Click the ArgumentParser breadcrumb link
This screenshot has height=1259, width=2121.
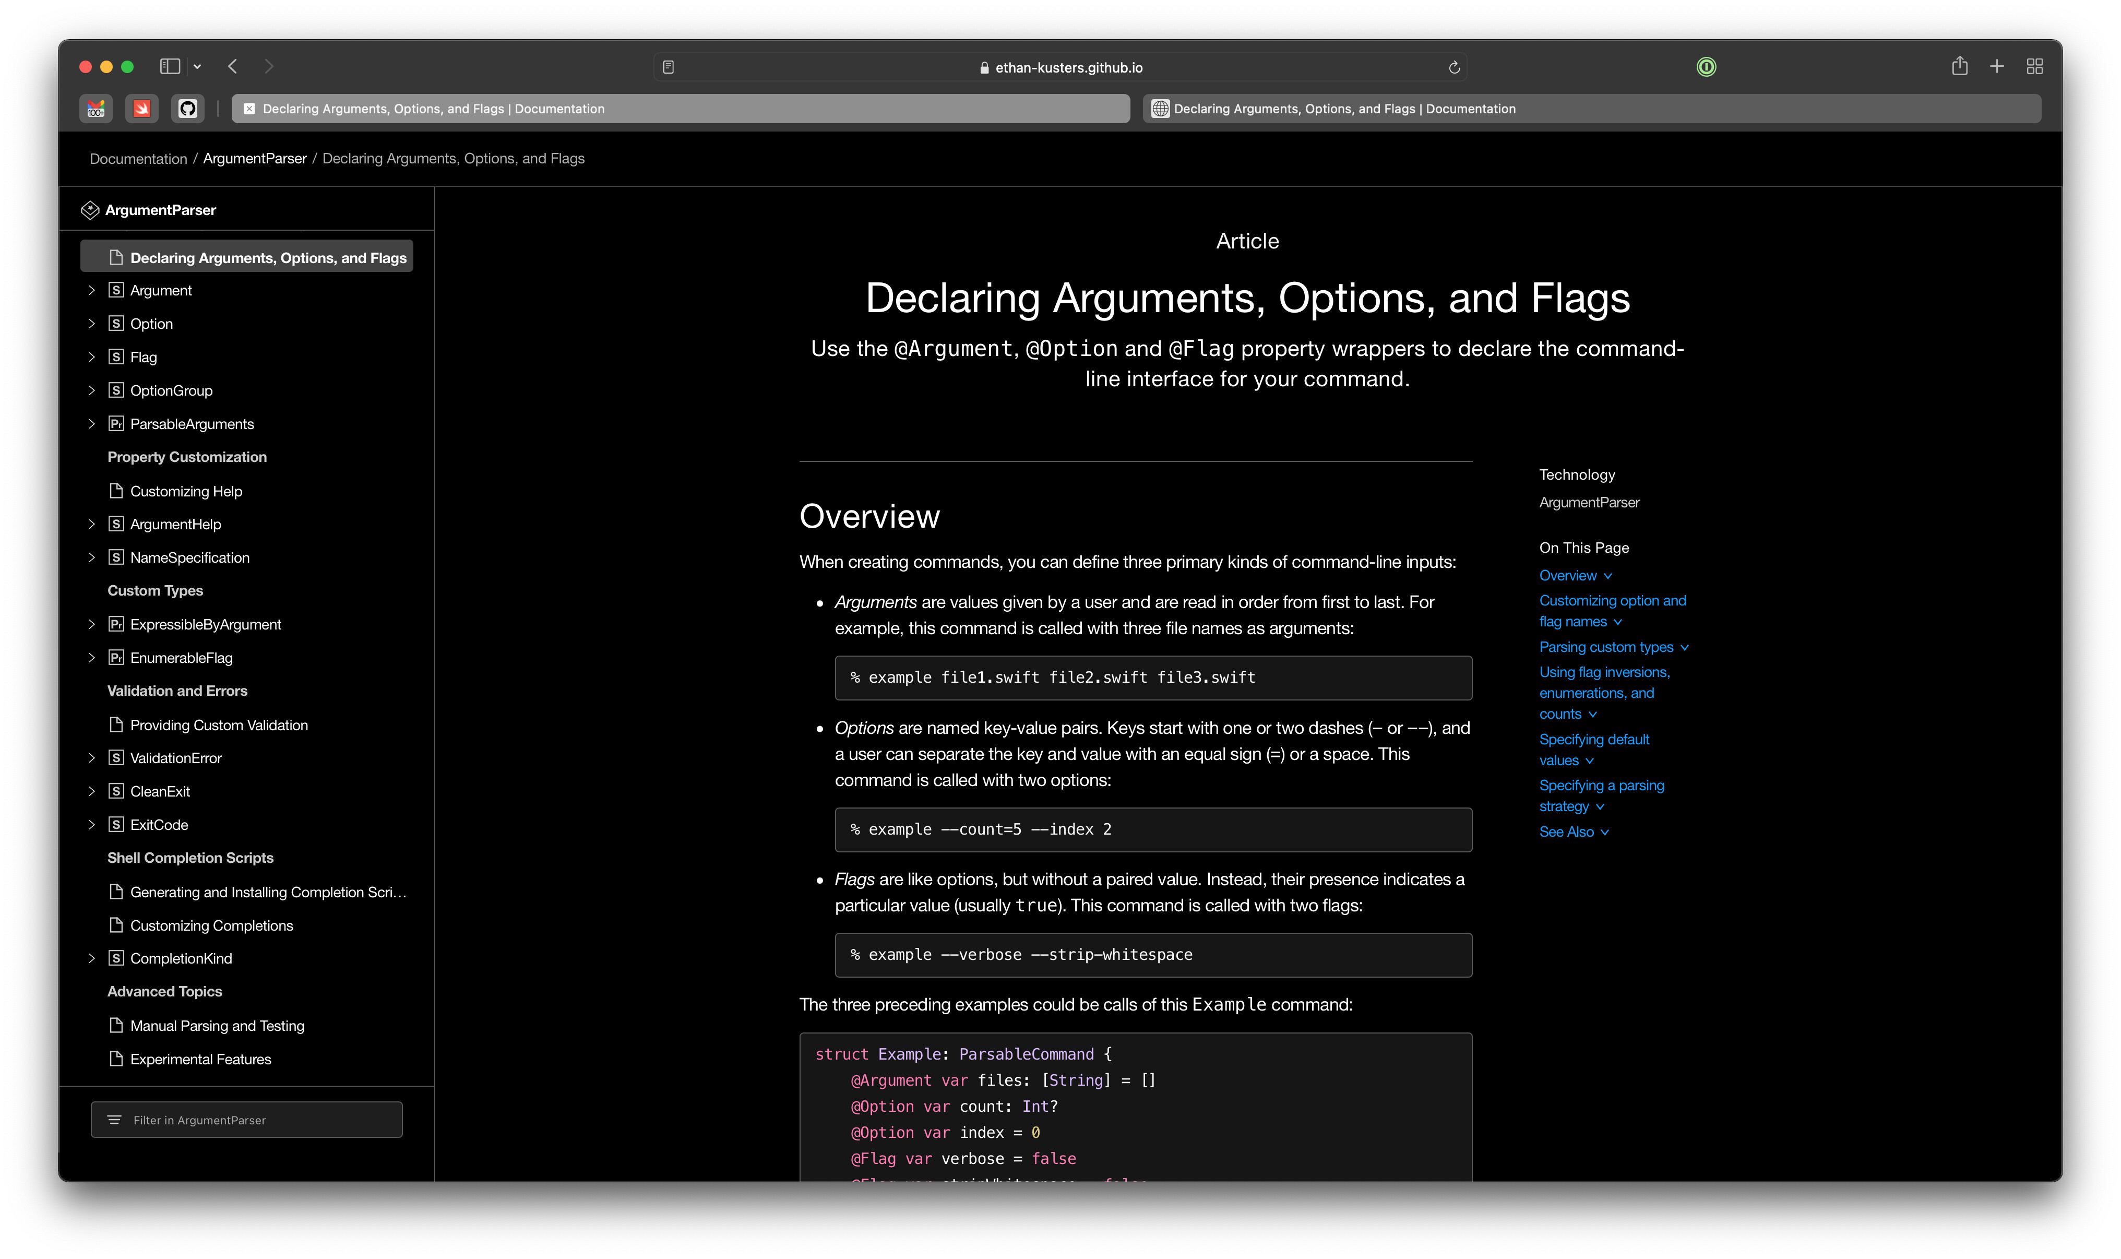pyautogui.click(x=254, y=159)
